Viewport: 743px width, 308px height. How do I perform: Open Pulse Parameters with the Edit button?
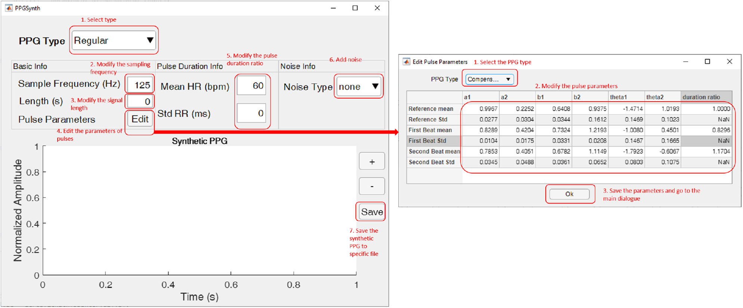coord(140,119)
